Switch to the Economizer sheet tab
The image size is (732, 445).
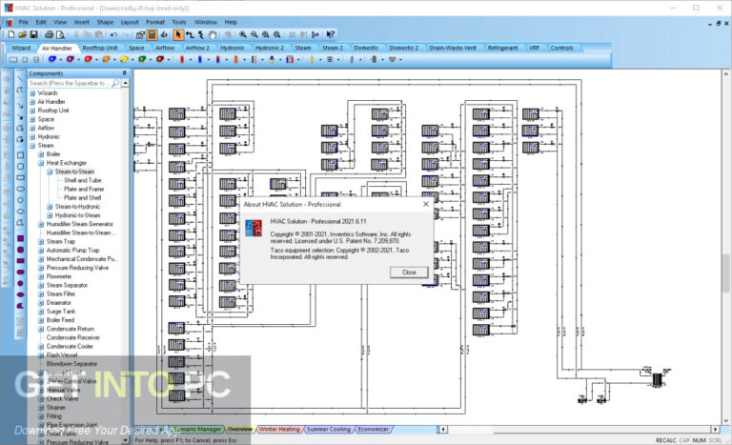(x=373, y=429)
